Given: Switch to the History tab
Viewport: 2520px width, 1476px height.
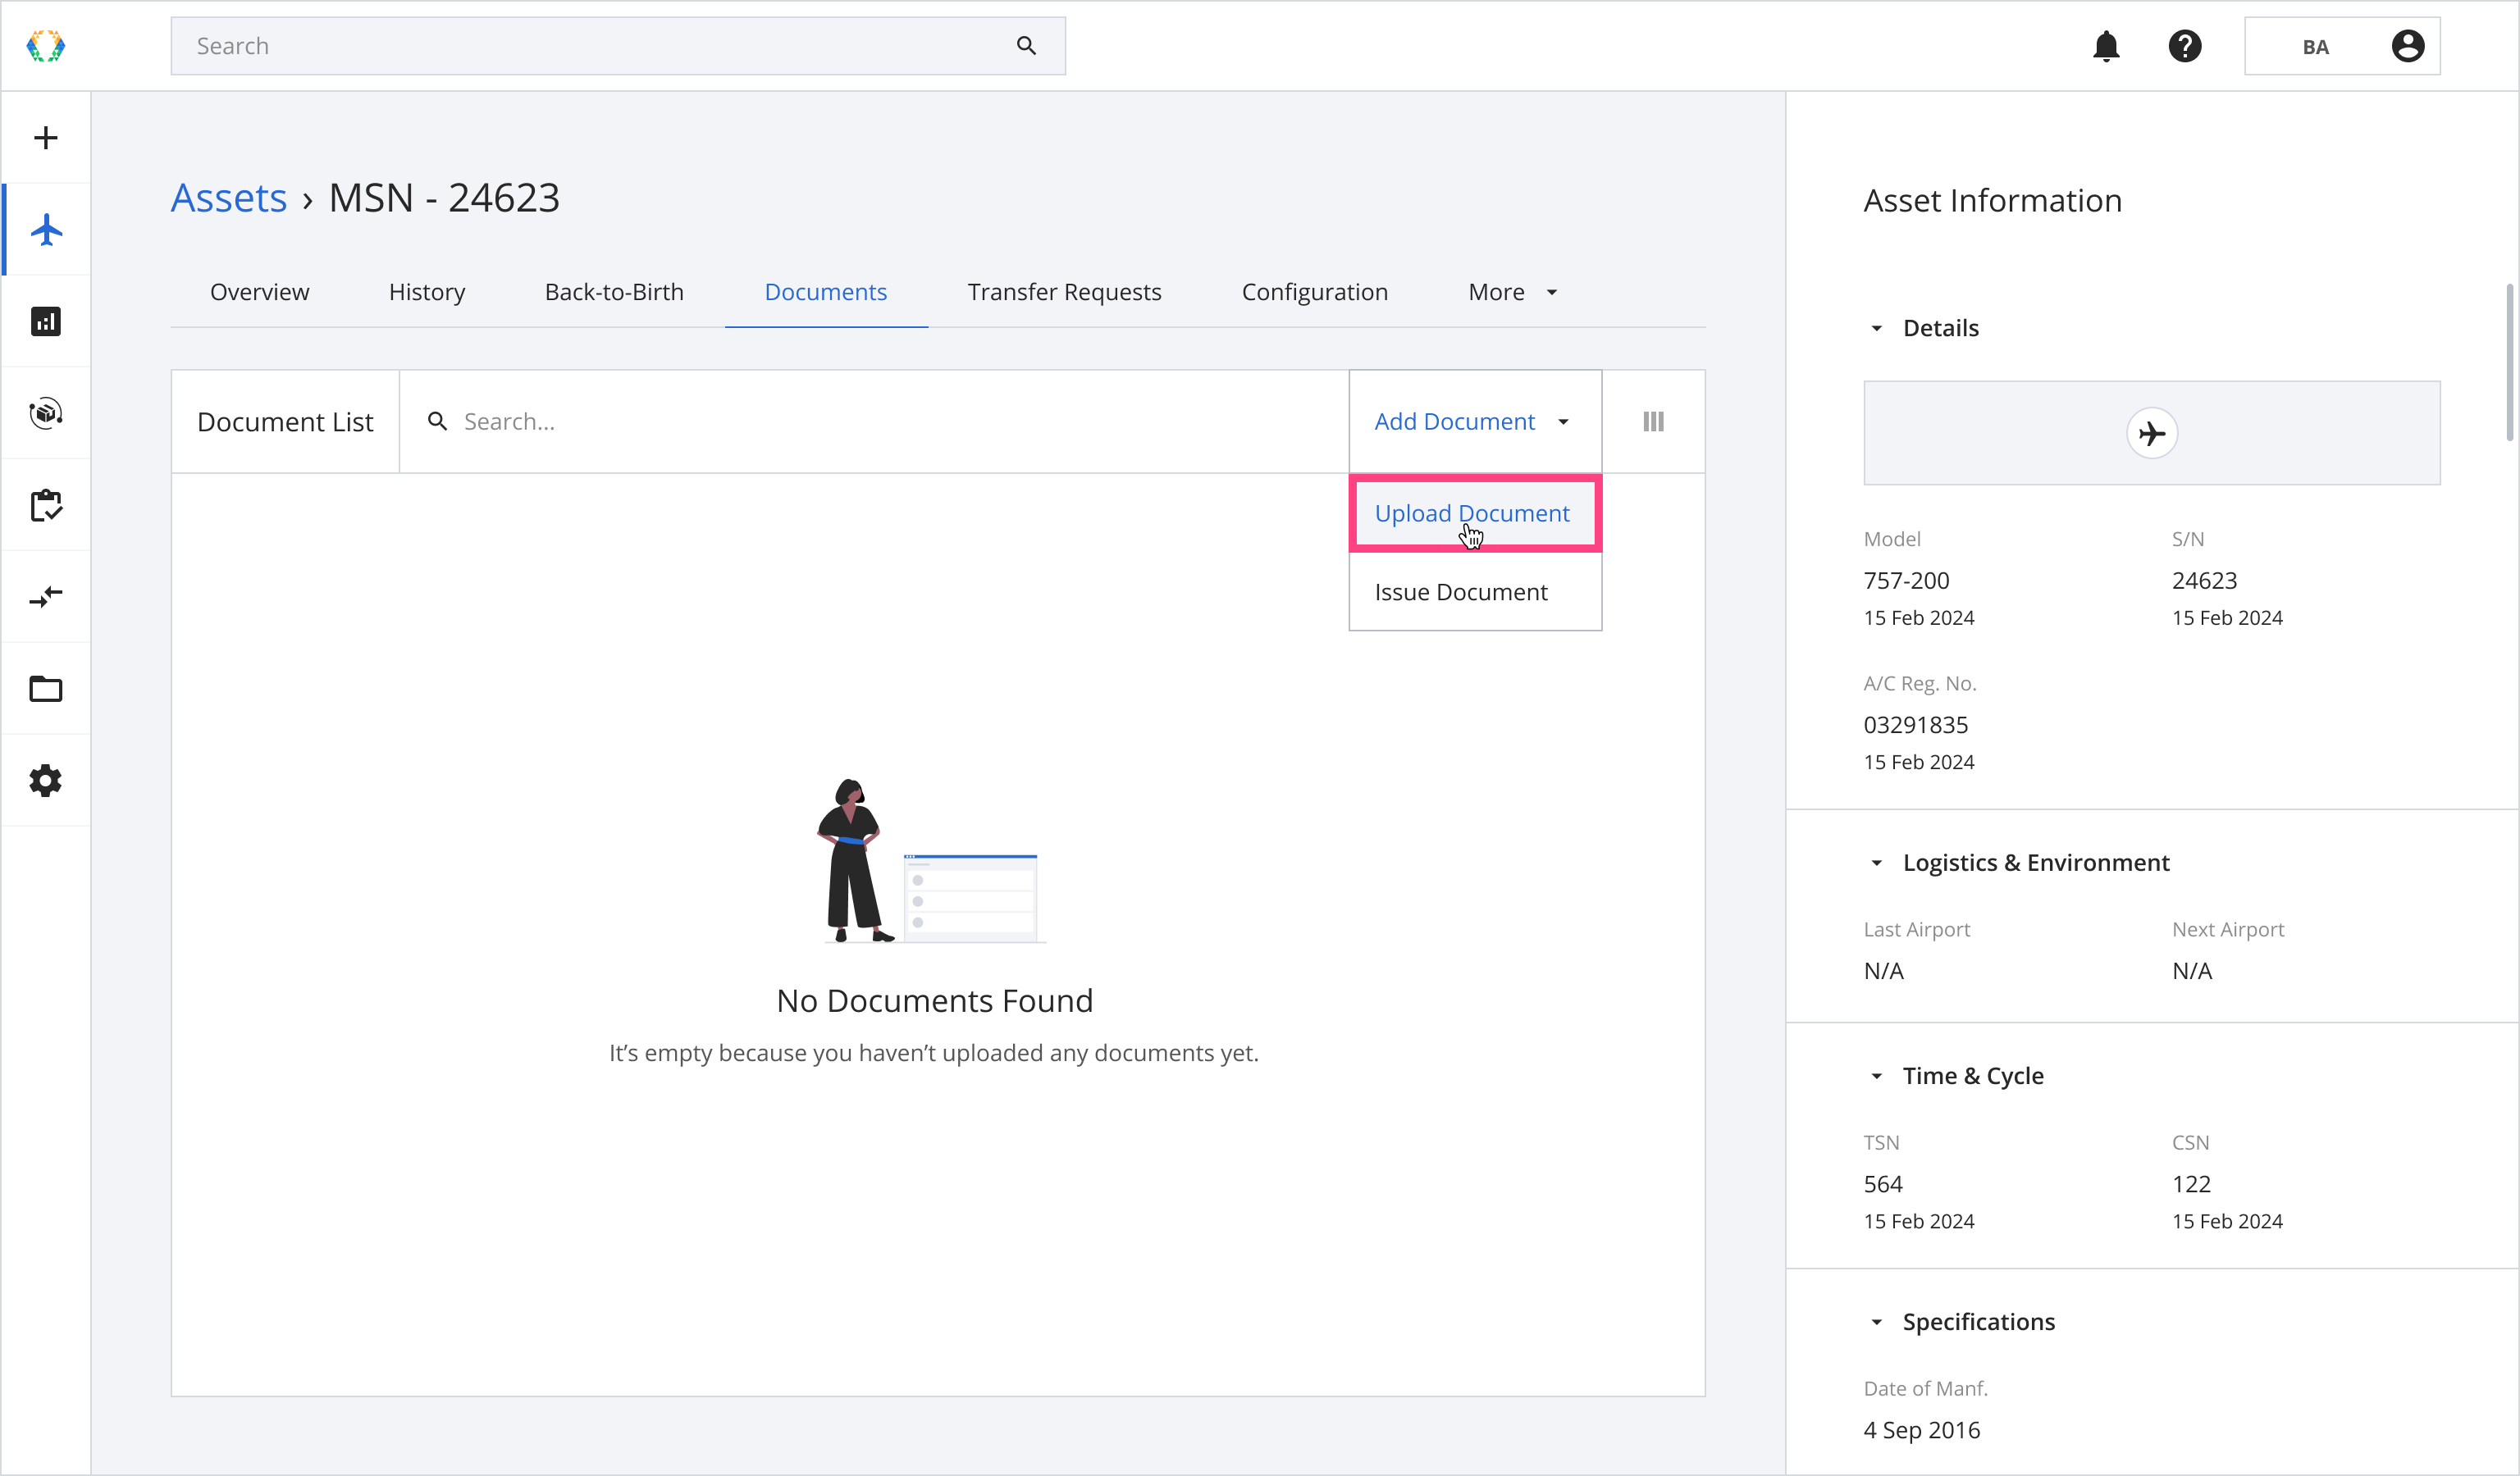Looking at the screenshot, I should click(427, 292).
